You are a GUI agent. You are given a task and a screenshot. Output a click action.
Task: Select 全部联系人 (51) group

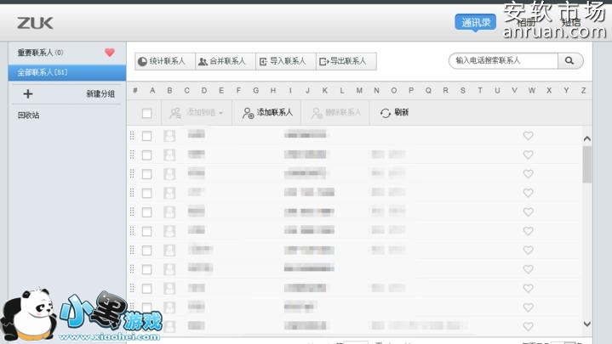pos(67,72)
